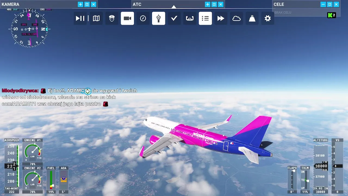This screenshot has height=196, width=348.
Task: Close the KAMERA panel
Action: 94,4
